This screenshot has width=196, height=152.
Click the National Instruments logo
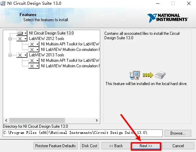(168, 18)
